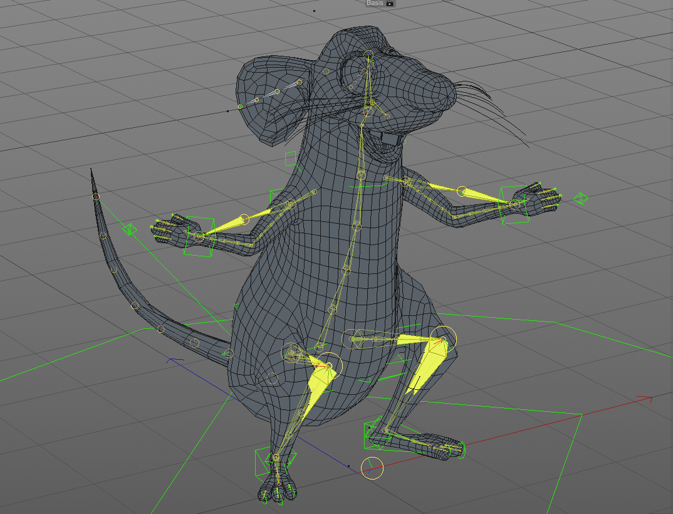Select the green cube controller on the left-side hand
Viewport: 673px width, 514px height.
[199, 236]
